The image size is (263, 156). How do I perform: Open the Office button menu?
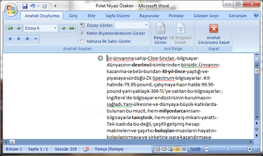click(11, 10)
